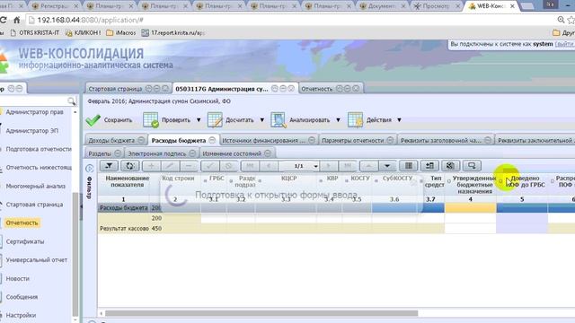575x323 pixels.
Task: Jump to last table page
Action: [x=348, y=166]
